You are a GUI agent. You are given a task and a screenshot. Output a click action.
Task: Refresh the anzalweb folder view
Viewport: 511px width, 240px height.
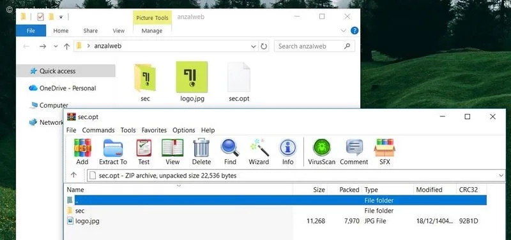264,46
